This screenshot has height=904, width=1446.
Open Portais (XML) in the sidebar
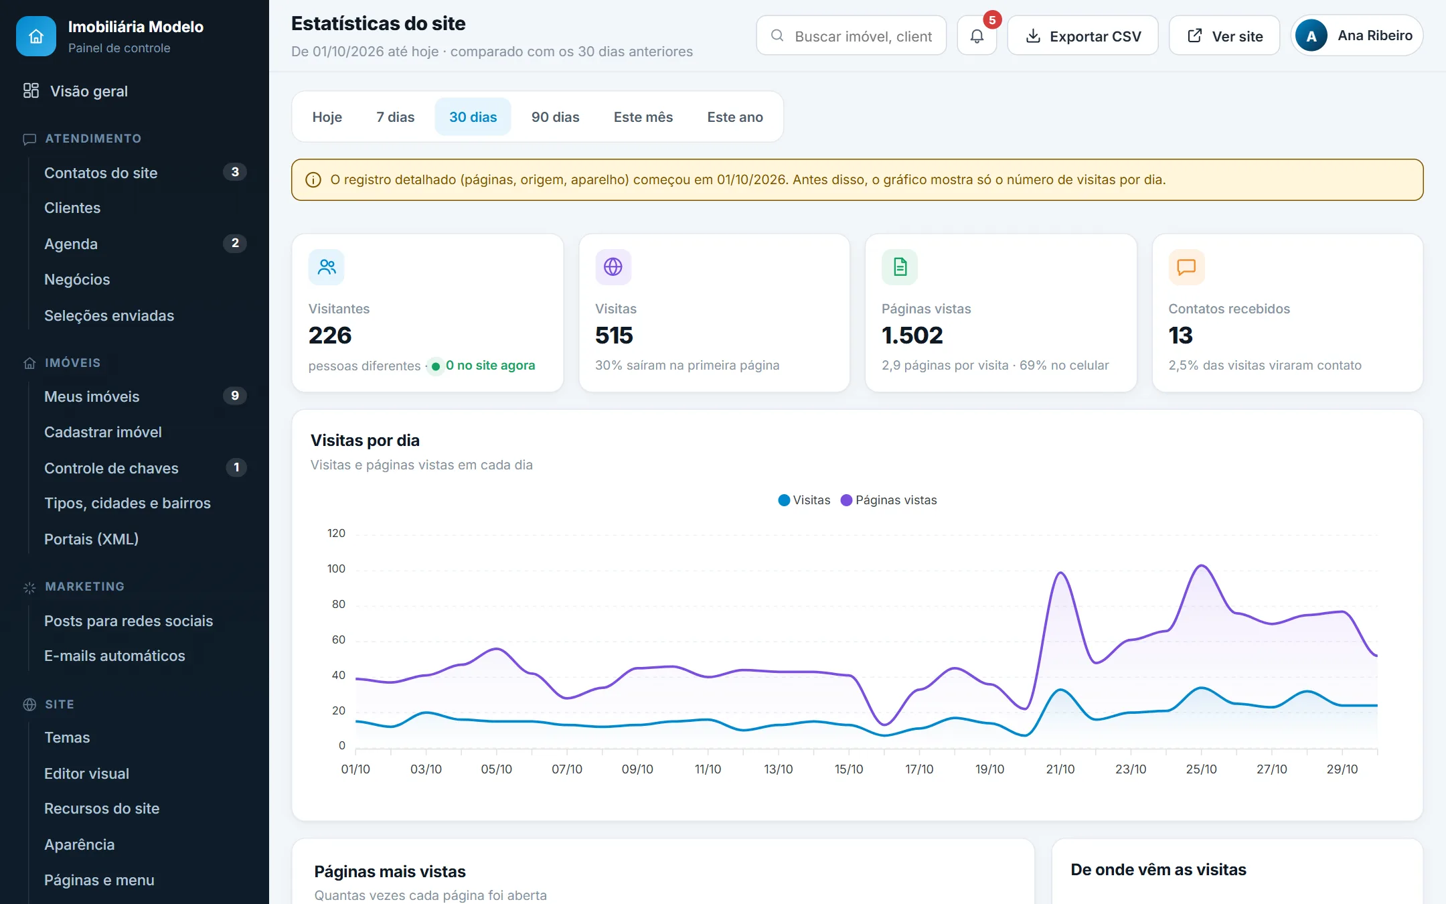click(145, 539)
